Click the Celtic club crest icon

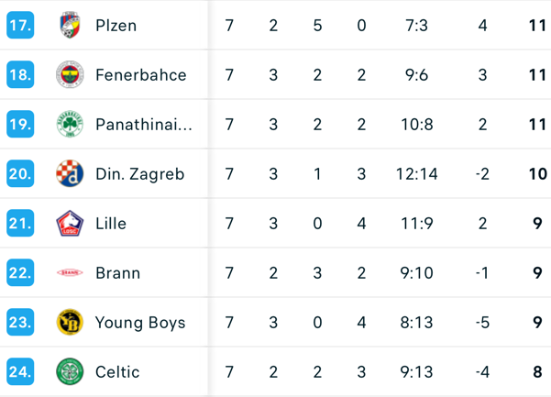[x=70, y=372]
